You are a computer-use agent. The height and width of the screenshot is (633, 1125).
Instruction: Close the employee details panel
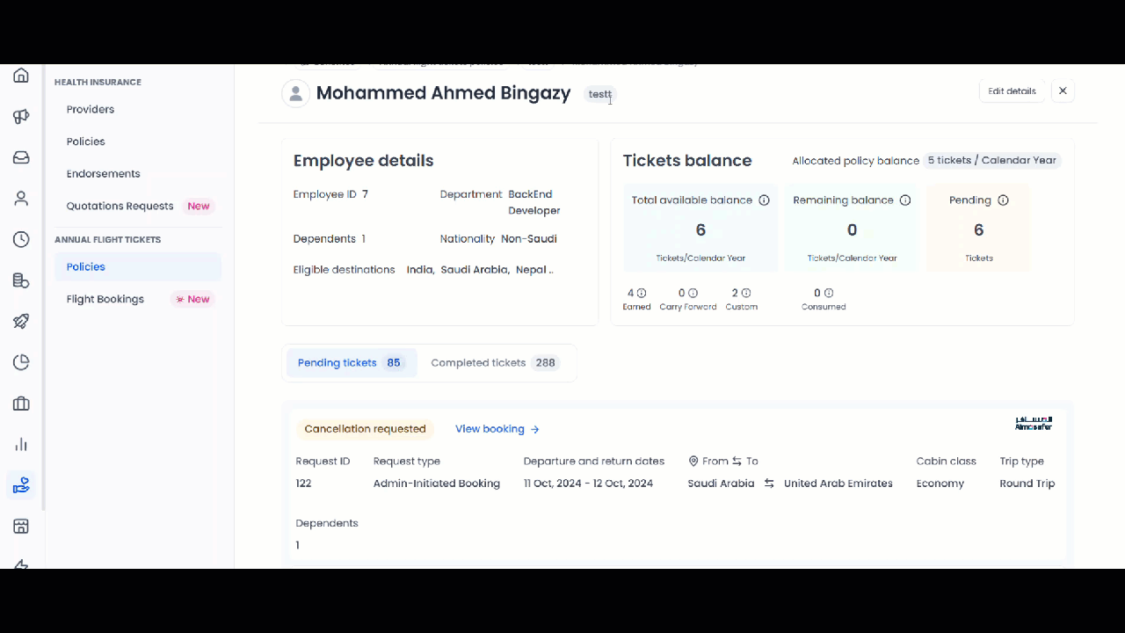(1063, 91)
